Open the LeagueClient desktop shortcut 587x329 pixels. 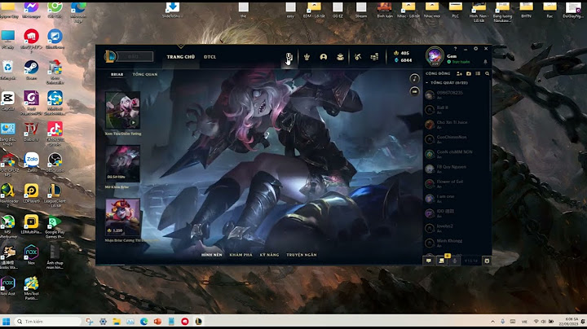pyautogui.click(x=55, y=195)
